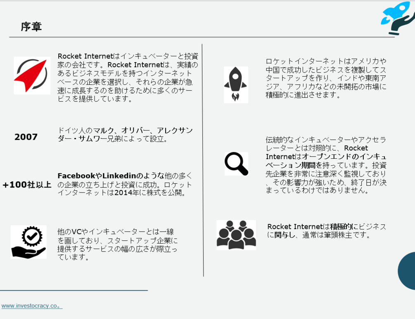Click the text about ドイツ人のマルク、オリバー founders
This screenshot has height=319, width=415.
pyautogui.click(x=125, y=134)
